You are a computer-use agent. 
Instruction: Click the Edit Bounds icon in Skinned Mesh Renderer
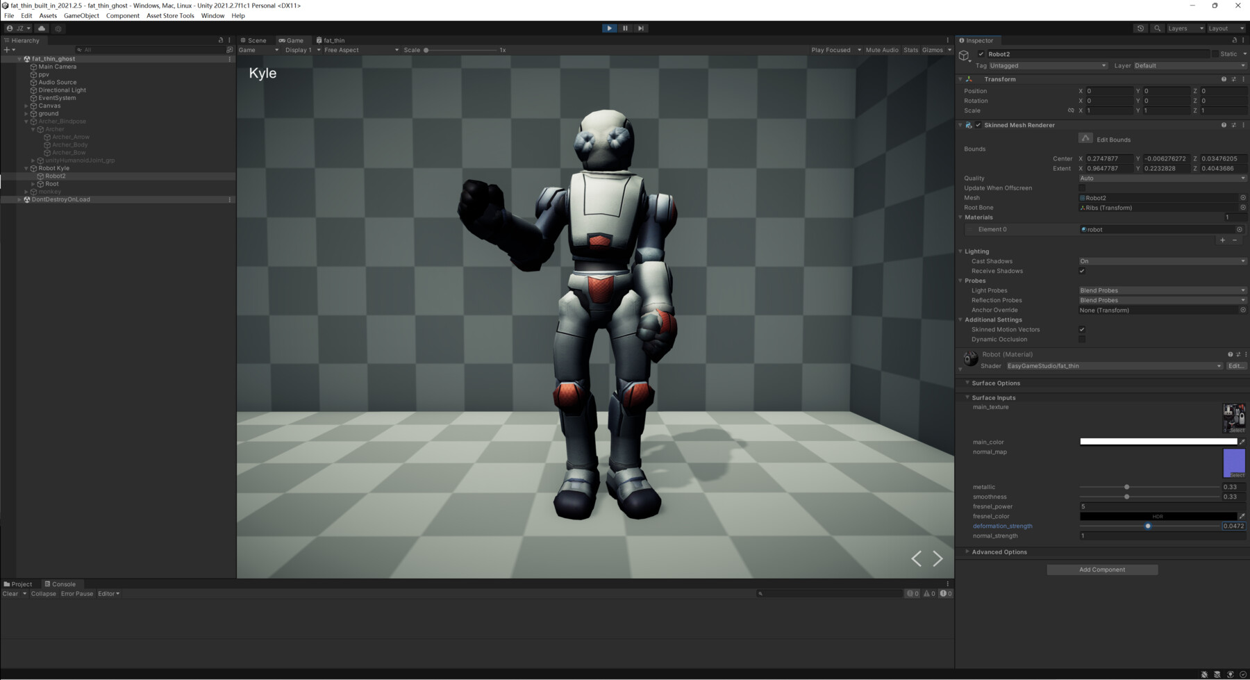click(1085, 138)
